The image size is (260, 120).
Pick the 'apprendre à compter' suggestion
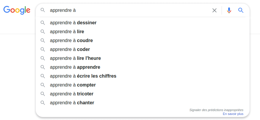(x=73, y=85)
